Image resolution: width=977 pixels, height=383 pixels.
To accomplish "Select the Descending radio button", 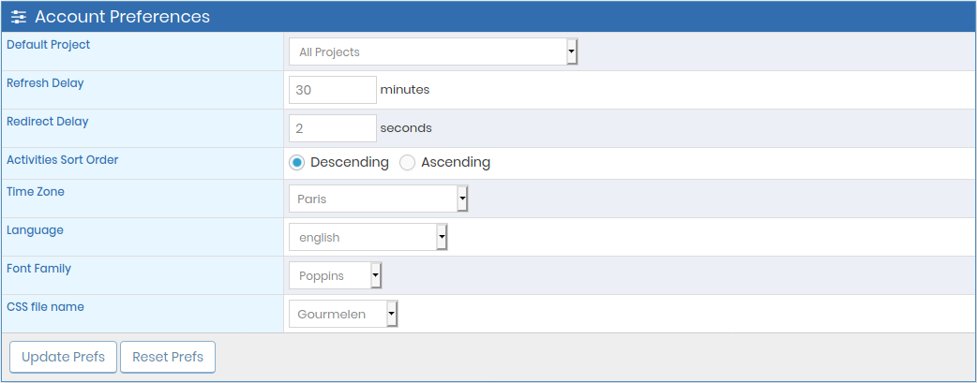I will (x=297, y=163).
